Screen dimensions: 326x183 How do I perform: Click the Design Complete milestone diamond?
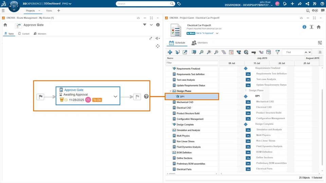(246, 124)
